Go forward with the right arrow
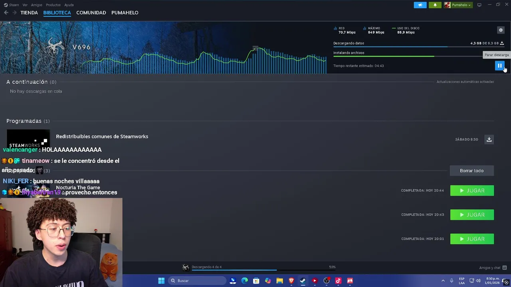 (14, 13)
